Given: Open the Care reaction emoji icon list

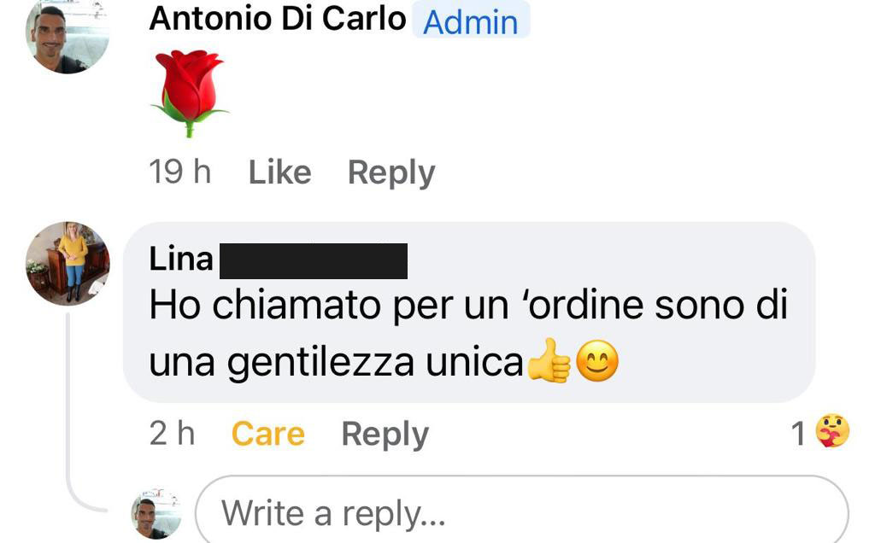Looking at the screenshot, I should (x=831, y=432).
